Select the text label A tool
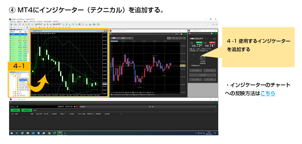Screen dimensions: 302x144 [x=33, y=27]
